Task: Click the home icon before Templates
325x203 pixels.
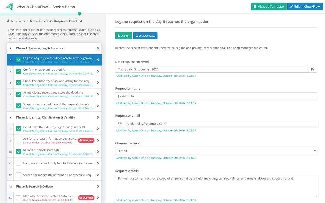Action: (8, 21)
